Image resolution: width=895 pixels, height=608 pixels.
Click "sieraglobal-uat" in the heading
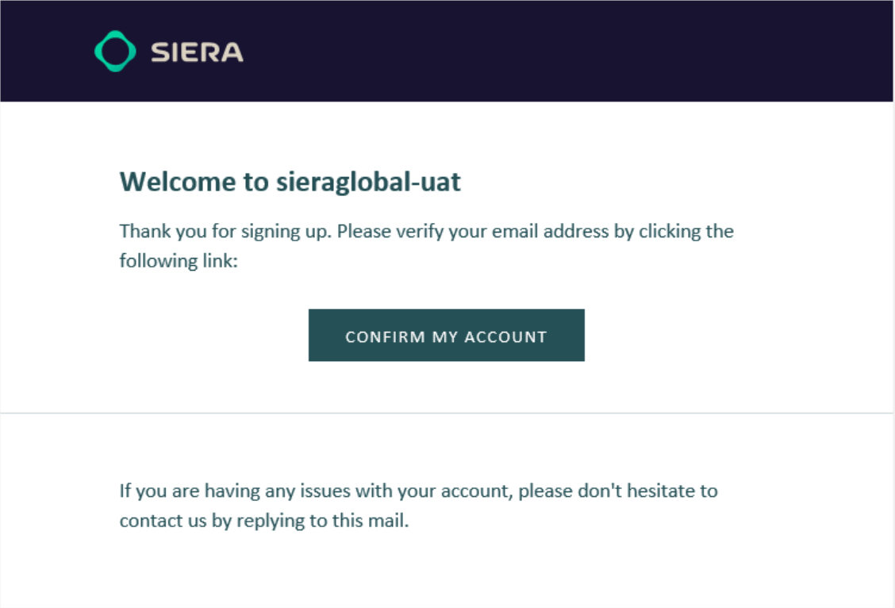coord(368,183)
